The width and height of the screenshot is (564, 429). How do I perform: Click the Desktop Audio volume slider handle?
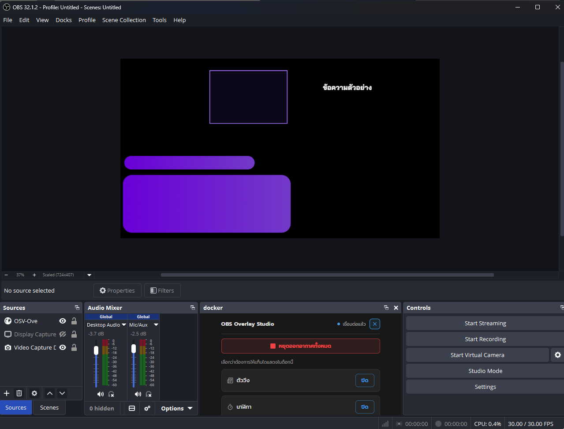(x=96, y=350)
